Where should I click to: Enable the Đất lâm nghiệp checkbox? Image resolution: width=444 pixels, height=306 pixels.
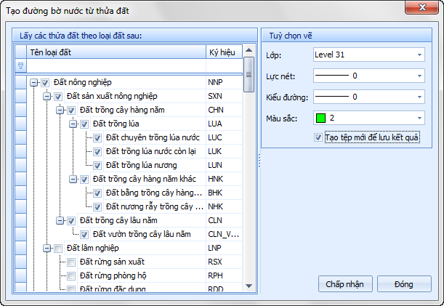pos(58,248)
